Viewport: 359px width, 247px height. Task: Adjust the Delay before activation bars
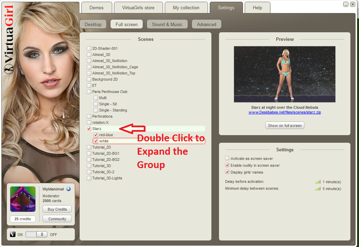click(x=317, y=182)
